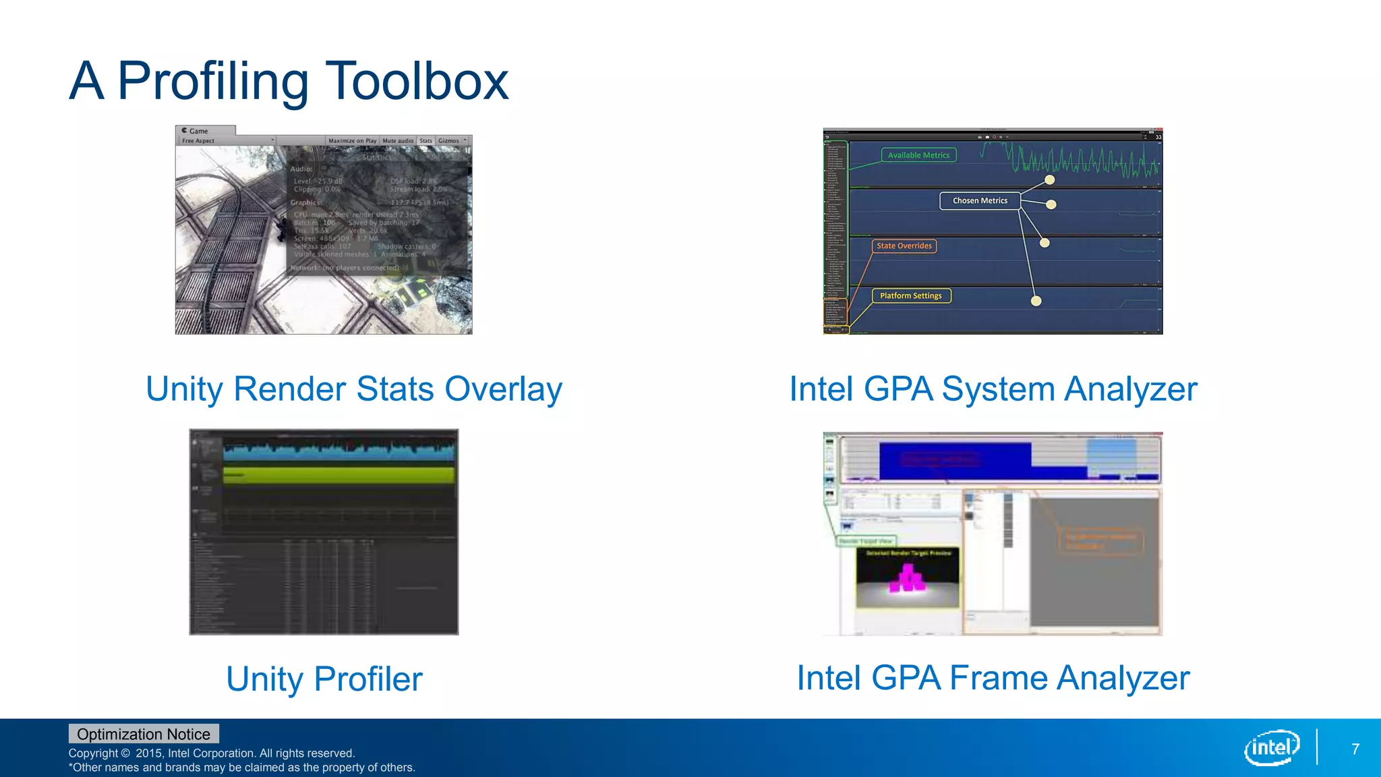Toggle the Stats button in Game view
The image size is (1381, 777).
425,141
